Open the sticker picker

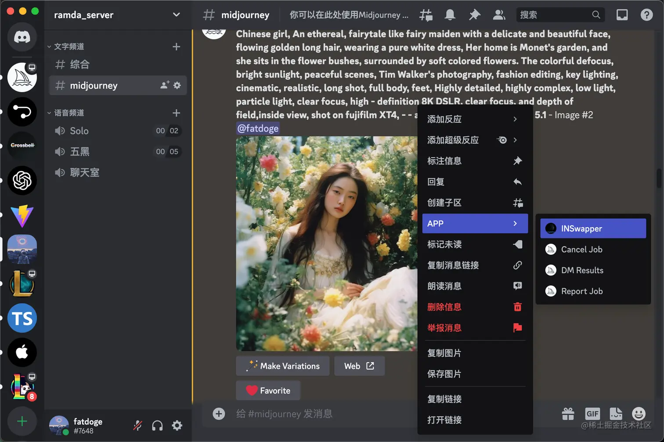[x=616, y=413]
